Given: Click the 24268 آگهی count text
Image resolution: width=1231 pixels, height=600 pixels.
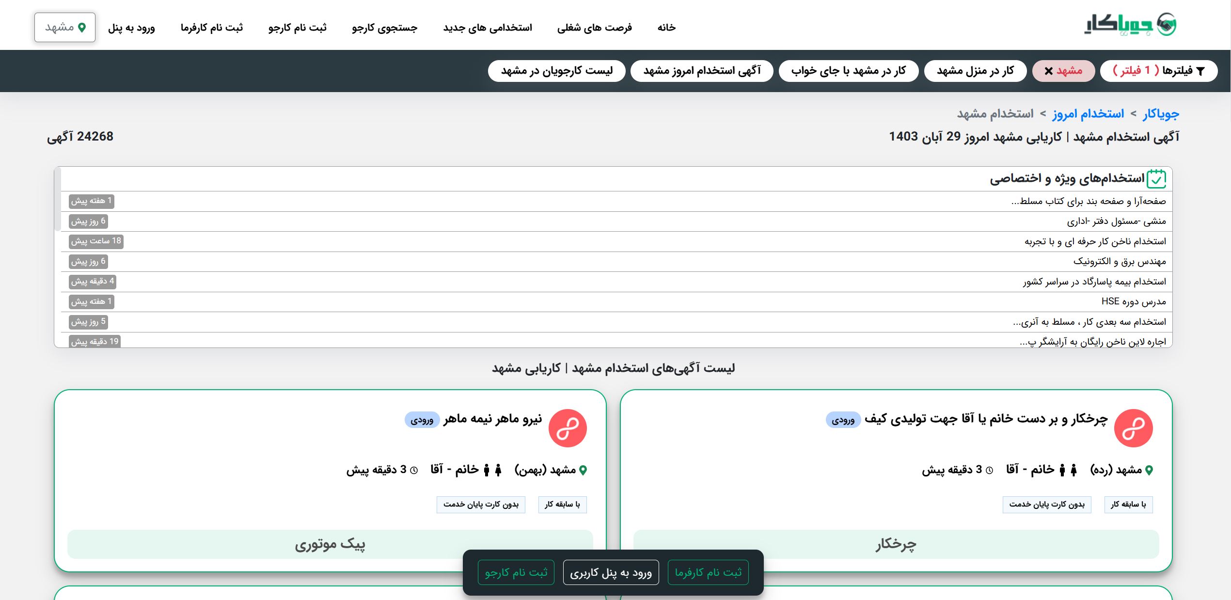Looking at the screenshot, I should tap(80, 137).
